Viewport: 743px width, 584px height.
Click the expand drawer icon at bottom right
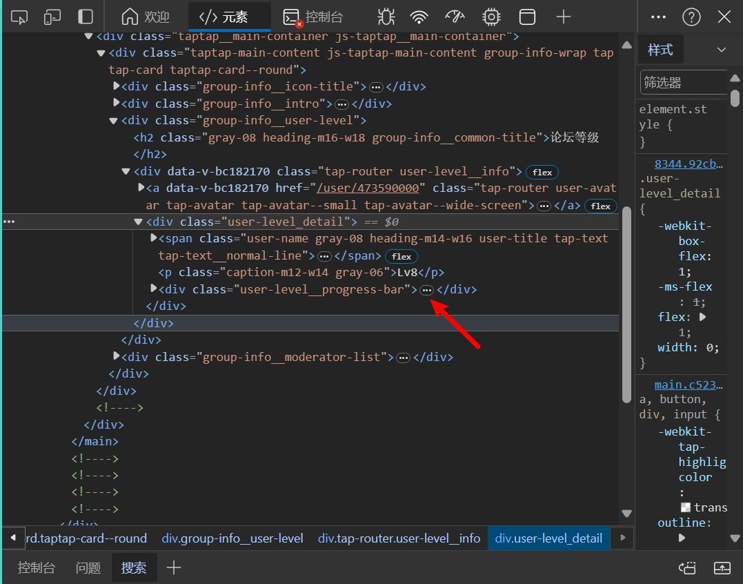coord(722,567)
